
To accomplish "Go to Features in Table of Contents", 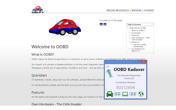I will 135,35.
